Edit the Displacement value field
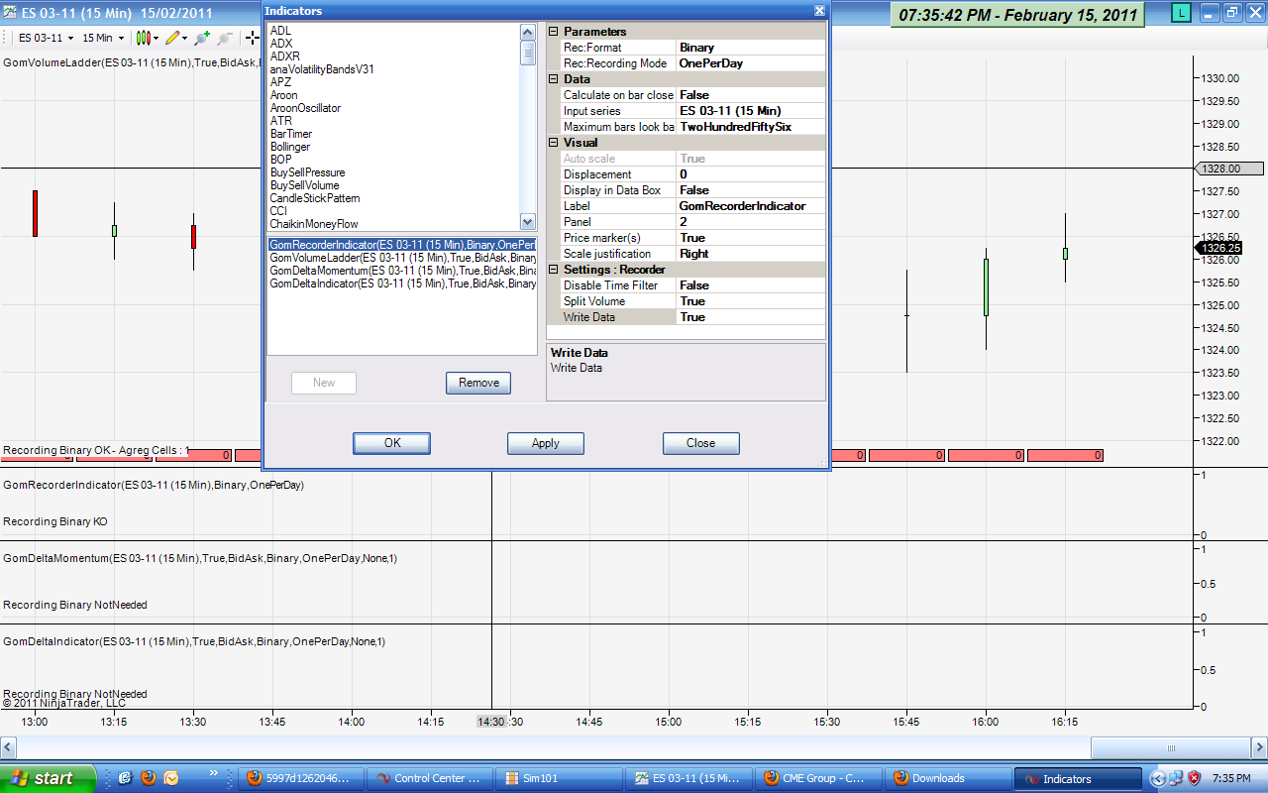This screenshot has width=1268, height=793. click(751, 174)
